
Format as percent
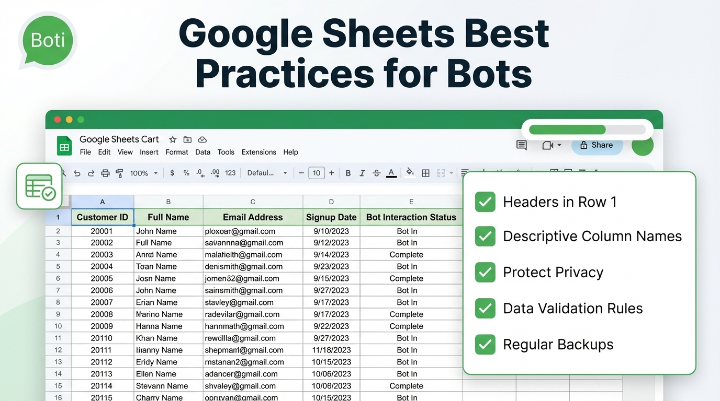186,173
